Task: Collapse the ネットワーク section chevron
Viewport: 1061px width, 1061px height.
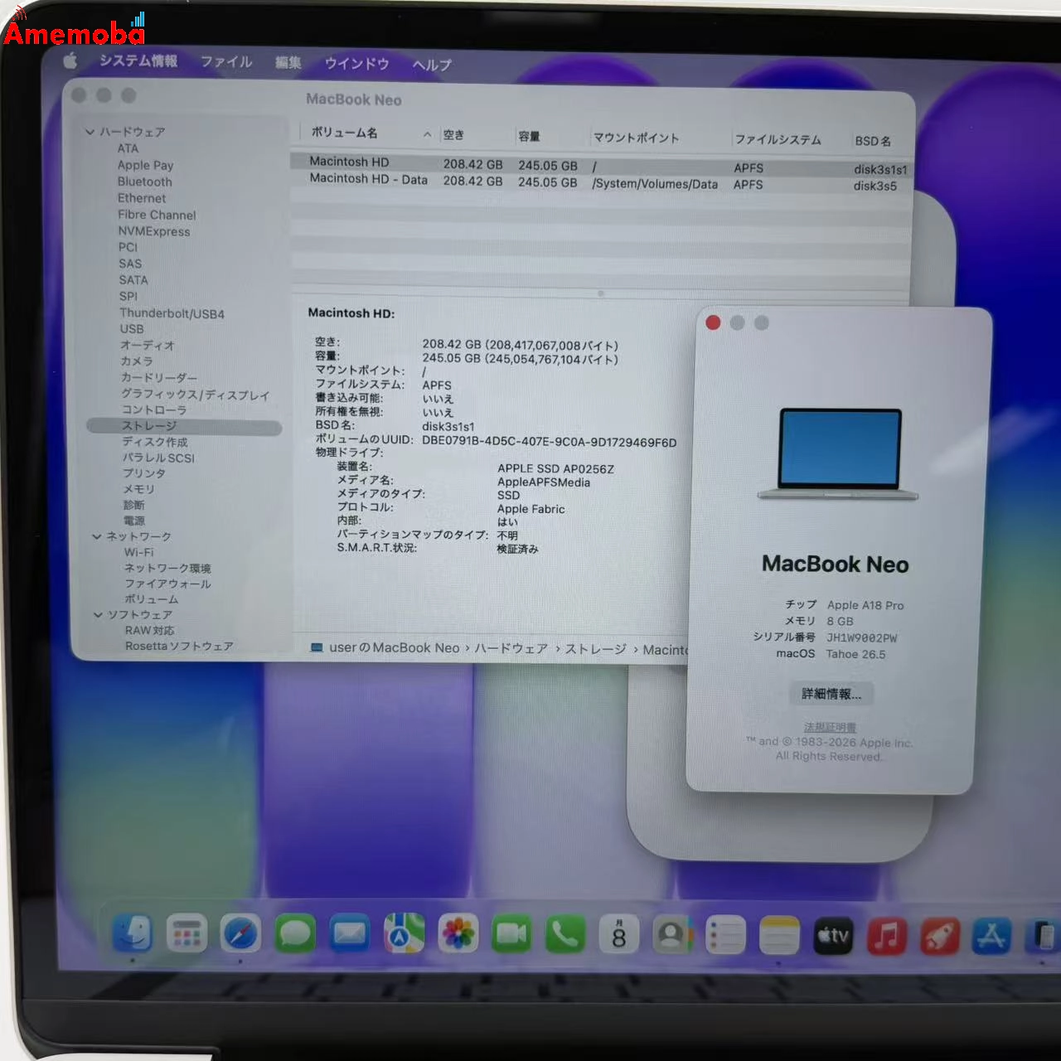Action: pyautogui.click(x=96, y=536)
